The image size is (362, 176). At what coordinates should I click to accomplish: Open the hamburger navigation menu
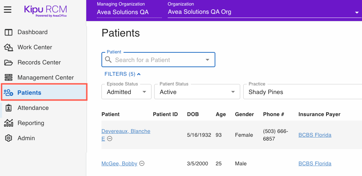pos(8,10)
